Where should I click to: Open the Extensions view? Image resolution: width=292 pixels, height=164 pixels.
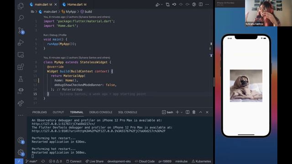(21, 67)
